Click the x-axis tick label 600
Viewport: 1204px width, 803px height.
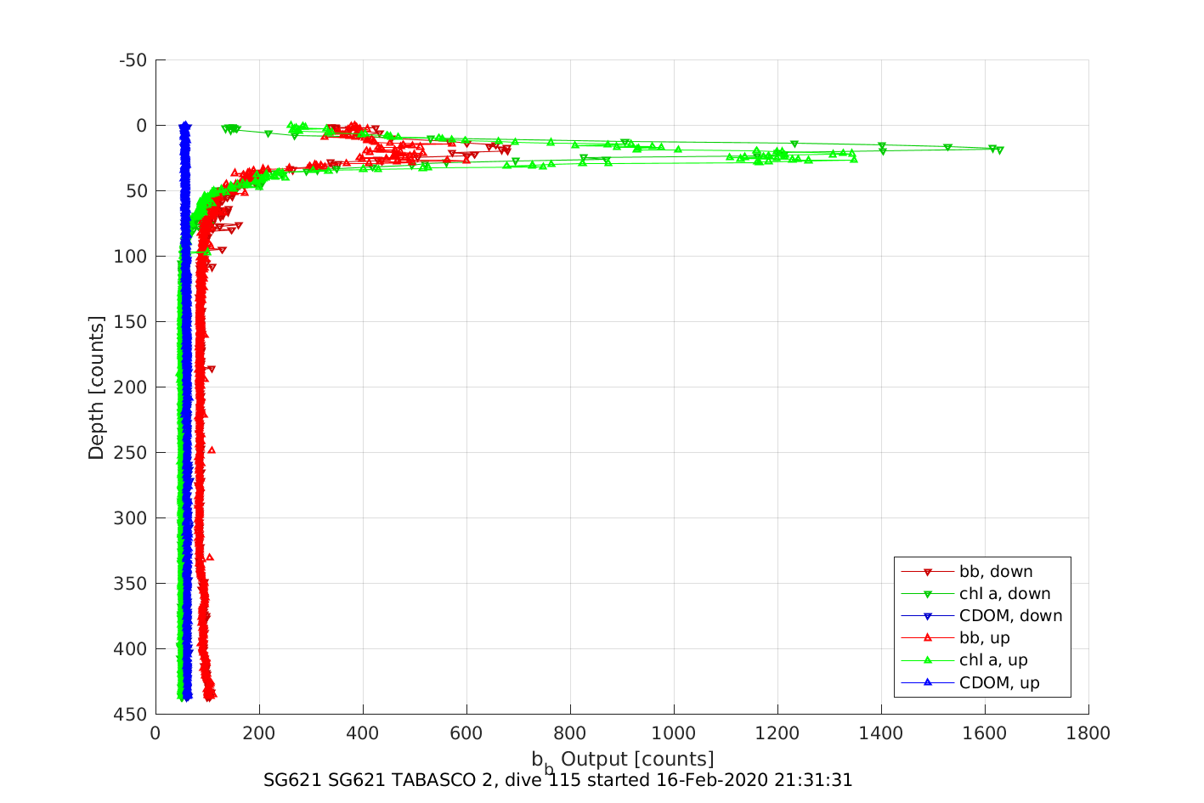coord(466,733)
